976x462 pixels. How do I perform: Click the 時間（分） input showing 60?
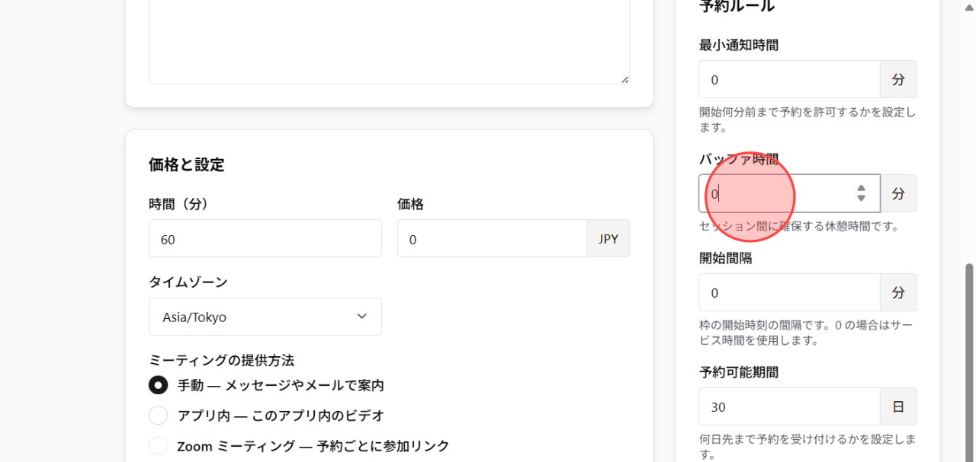pyautogui.click(x=265, y=239)
